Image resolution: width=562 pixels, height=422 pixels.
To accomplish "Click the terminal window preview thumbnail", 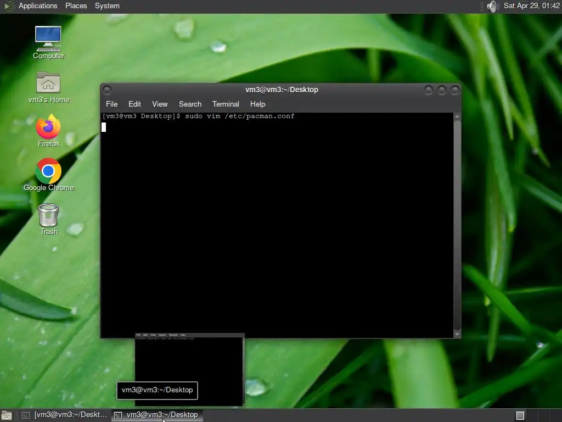I will point(189,370).
